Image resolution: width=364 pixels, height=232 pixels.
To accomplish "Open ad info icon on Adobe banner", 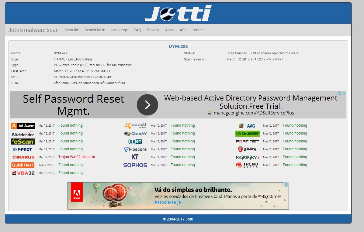I will pyautogui.click(x=287, y=185).
